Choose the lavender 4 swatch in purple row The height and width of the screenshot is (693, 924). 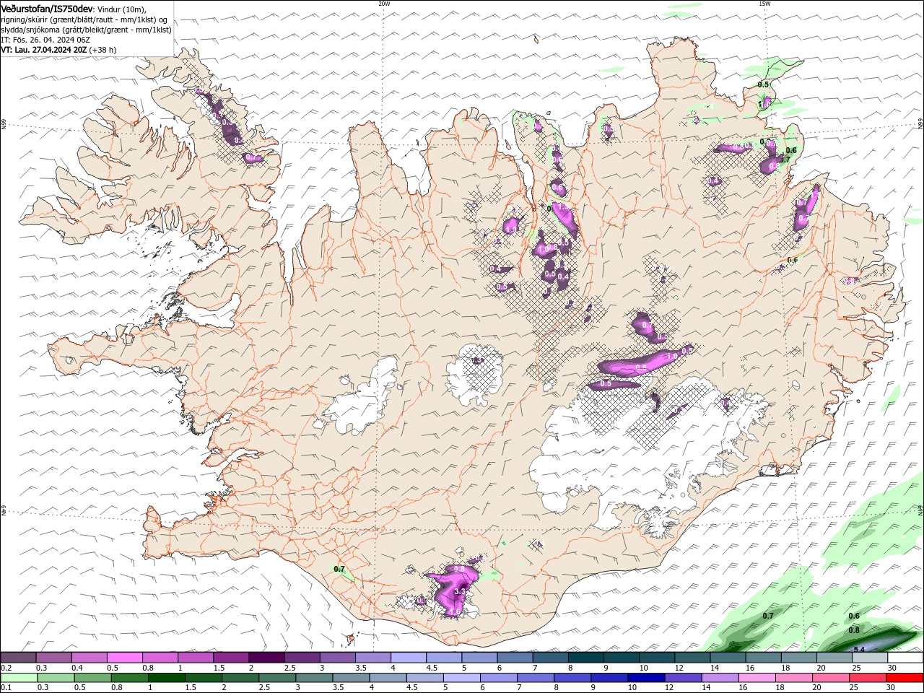[407, 657]
